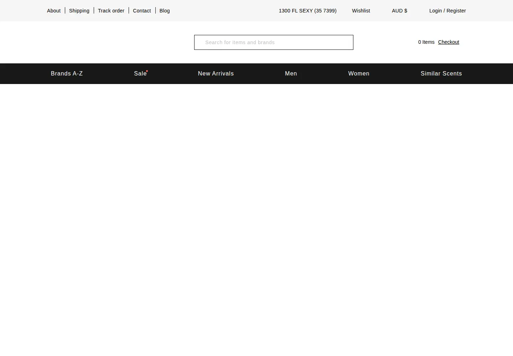Click the 1300 FL SEXY phone number
Viewport: 513px width, 356px height.
307,11
